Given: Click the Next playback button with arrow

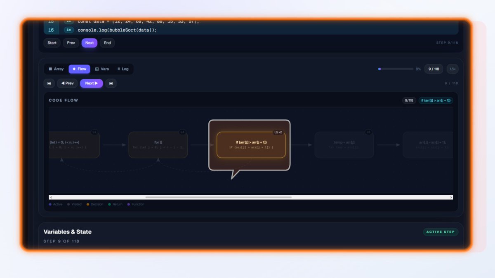Looking at the screenshot, I should (x=92, y=84).
